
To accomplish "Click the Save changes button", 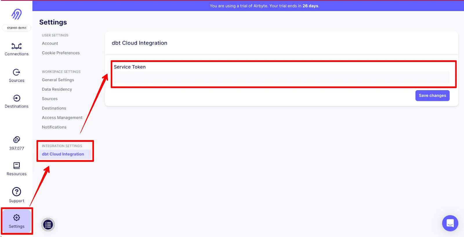I will (432, 95).
